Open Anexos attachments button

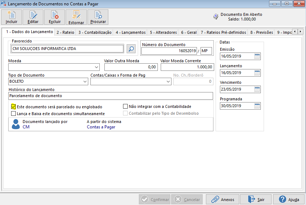point(222,199)
